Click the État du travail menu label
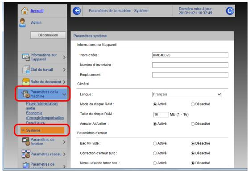This screenshot has width=248, height=171. [x=41, y=69]
